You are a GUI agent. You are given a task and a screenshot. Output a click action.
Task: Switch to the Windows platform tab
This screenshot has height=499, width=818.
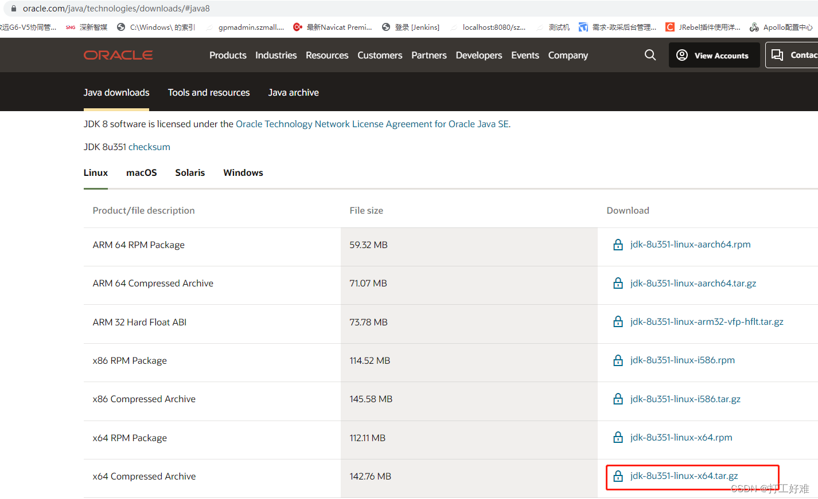243,172
